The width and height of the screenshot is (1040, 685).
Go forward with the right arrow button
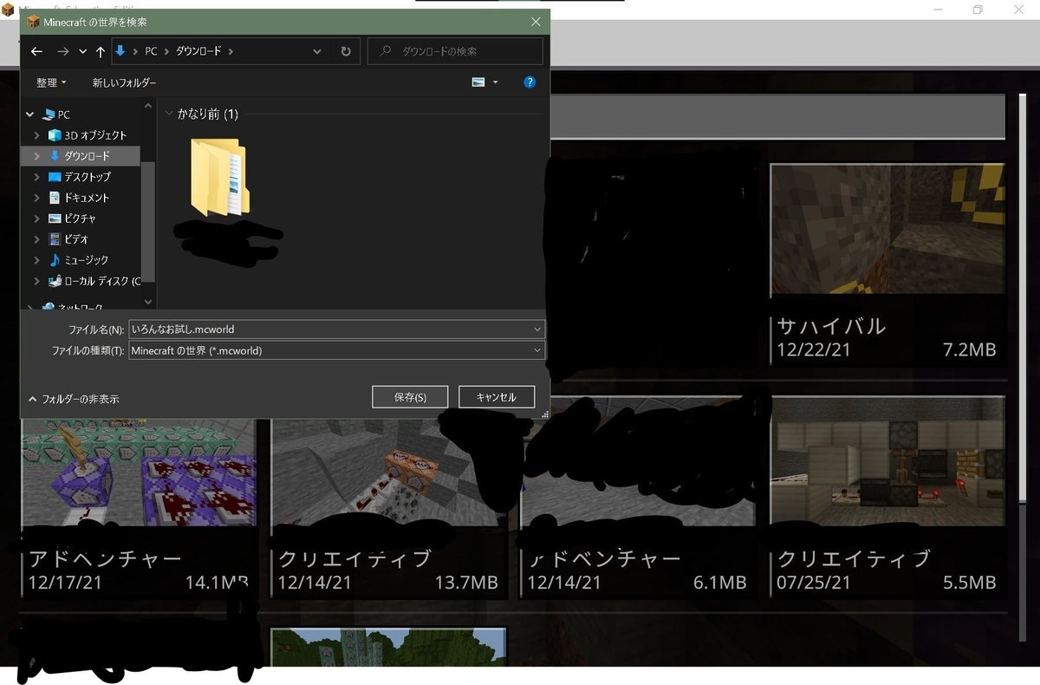(62, 51)
